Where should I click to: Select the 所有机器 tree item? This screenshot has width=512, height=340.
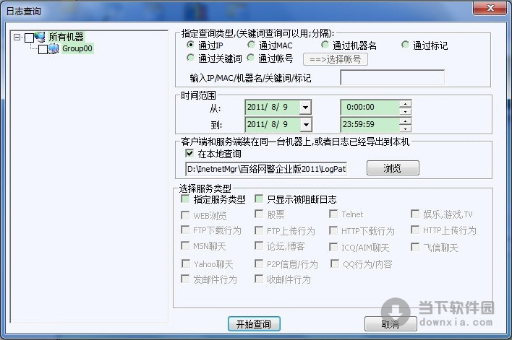coord(66,37)
